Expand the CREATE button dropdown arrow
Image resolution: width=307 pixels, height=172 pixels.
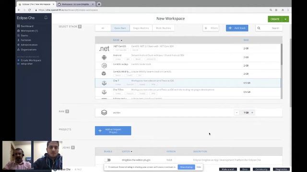point(285,19)
